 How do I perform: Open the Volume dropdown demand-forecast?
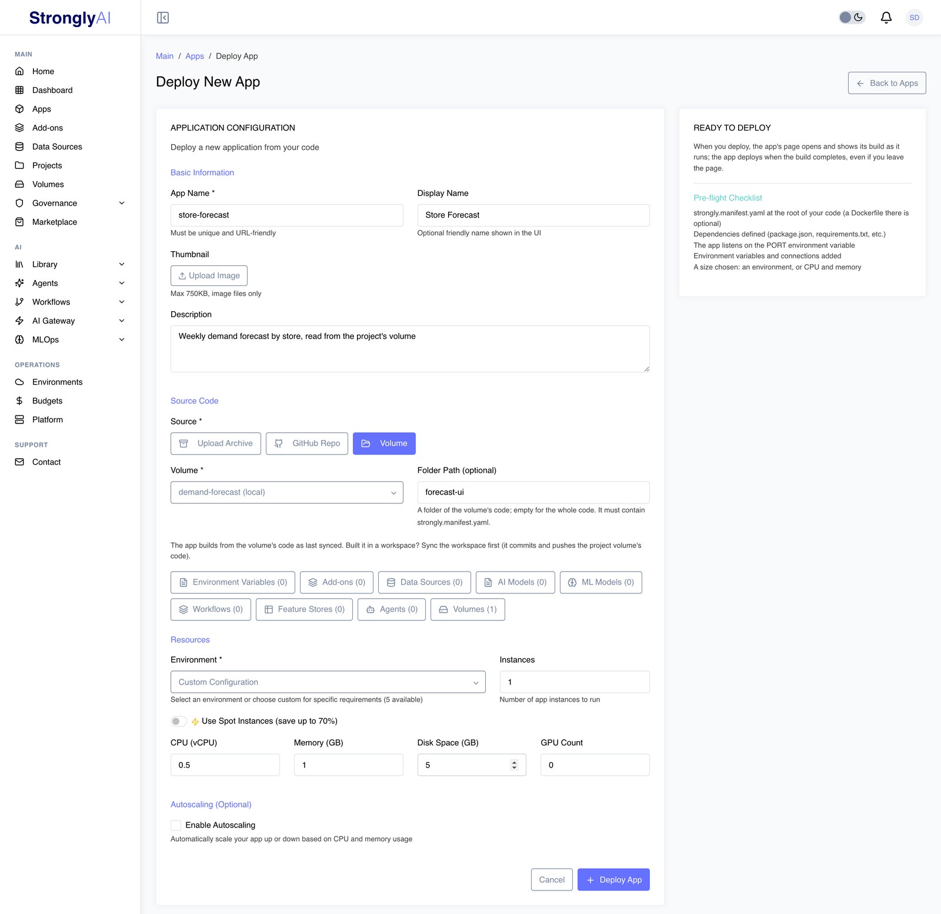287,492
